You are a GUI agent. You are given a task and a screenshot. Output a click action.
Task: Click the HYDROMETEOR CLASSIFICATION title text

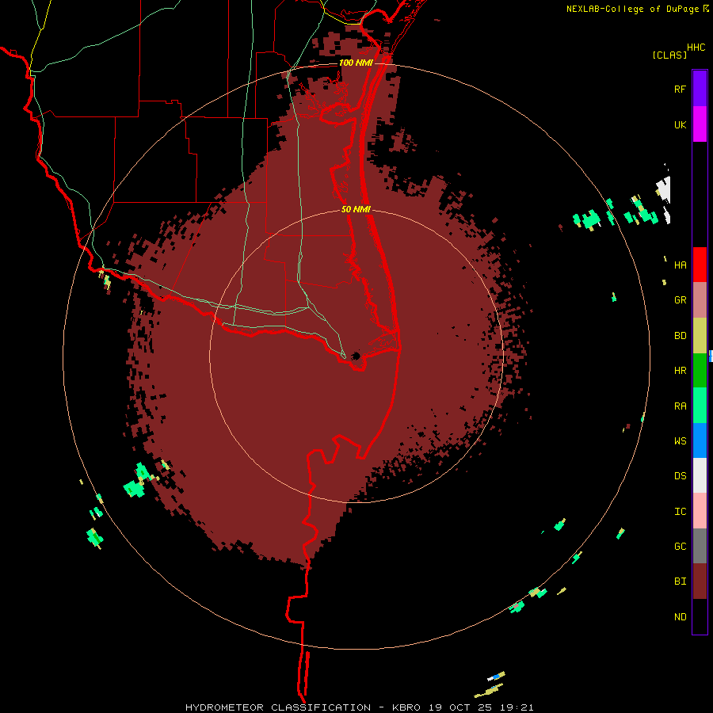278,707
